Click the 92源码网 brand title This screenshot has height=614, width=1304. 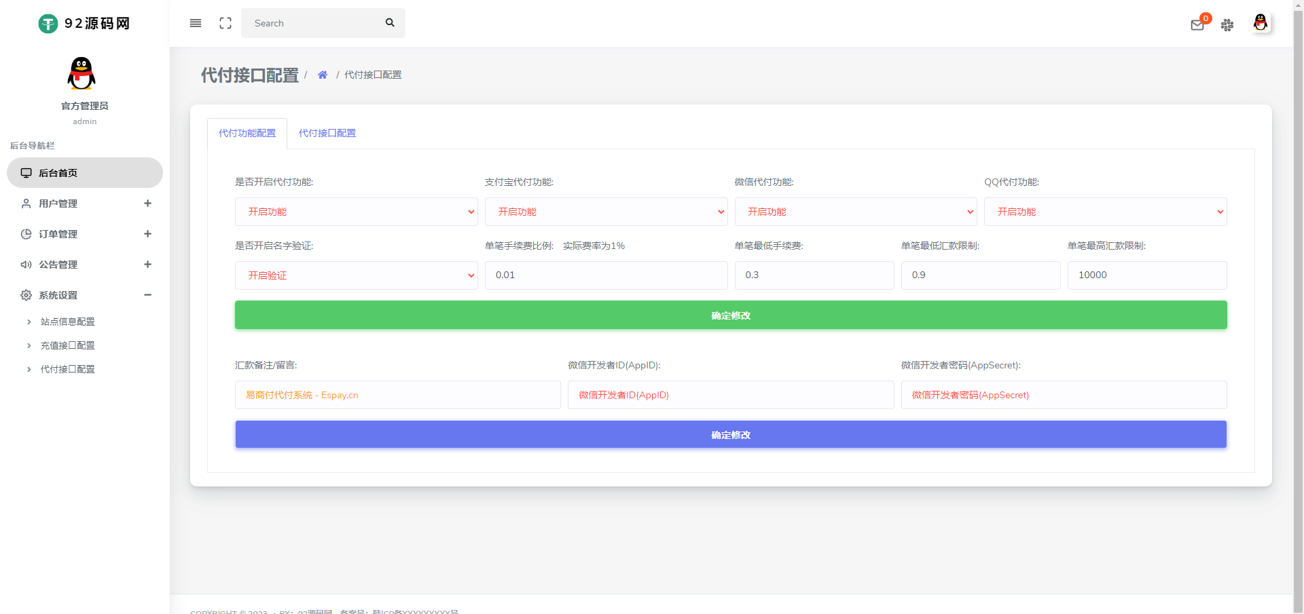click(x=97, y=24)
